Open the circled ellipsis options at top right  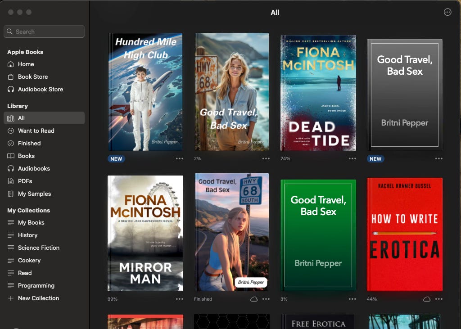447,12
